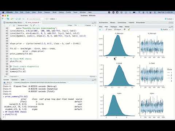This screenshot has height=131, width=175.
Task: Click the summary(fit.b2) code line 61
Action: click(18, 72)
